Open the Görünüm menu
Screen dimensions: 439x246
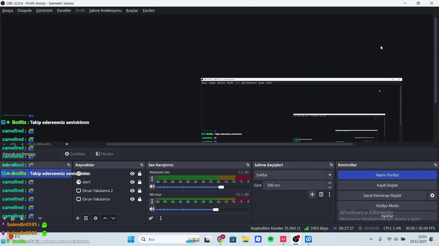click(45, 11)
